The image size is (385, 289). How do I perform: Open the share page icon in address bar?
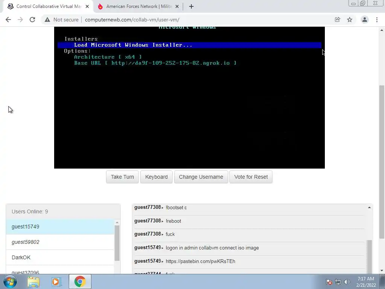point(337,20)
